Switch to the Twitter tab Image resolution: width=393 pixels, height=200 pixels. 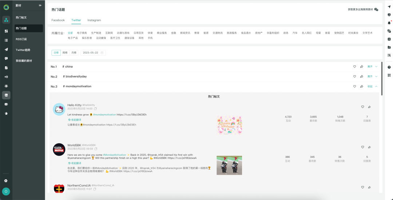(76, 20)
